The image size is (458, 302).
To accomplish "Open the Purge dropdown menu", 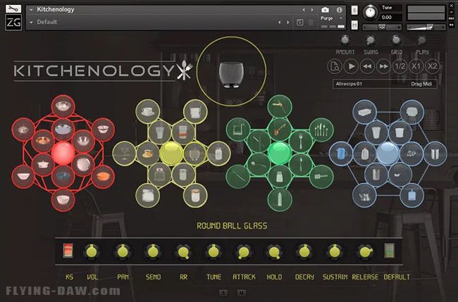I will click(x=332, y=18).
